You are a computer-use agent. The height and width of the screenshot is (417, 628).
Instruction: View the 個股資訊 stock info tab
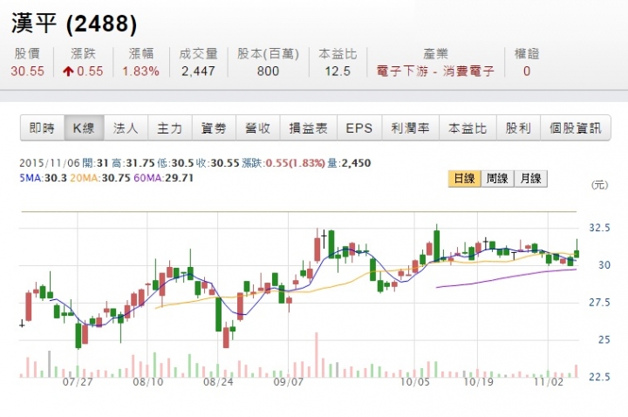[x=576, y=128]
